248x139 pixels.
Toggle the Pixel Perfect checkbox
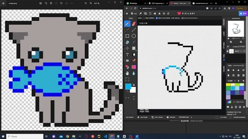(144, 18)
